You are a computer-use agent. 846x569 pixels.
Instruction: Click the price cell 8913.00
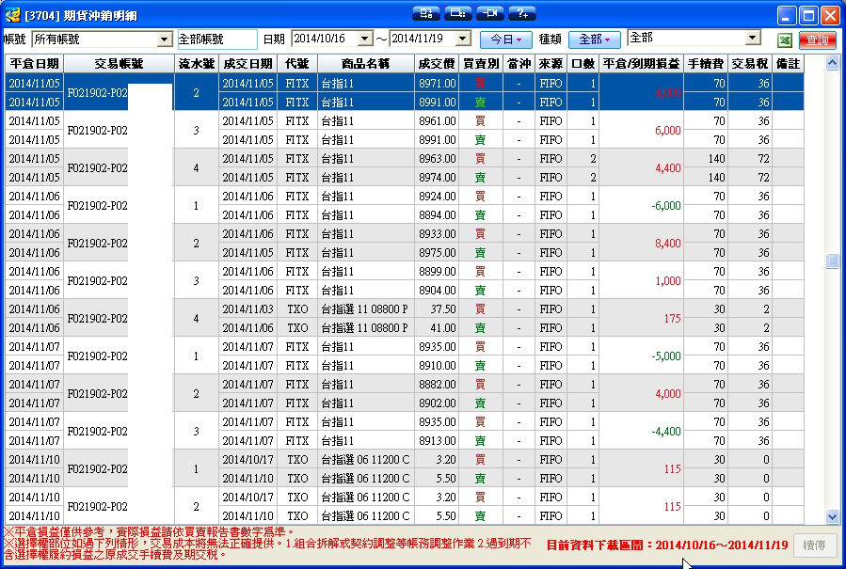[x=437, y=441]
